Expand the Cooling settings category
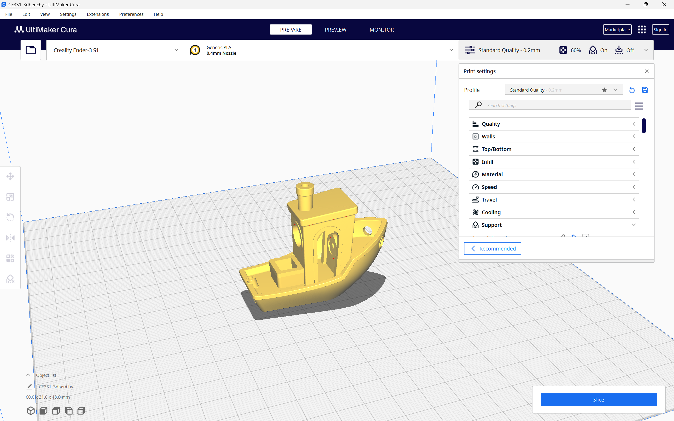The image size is (674, 421). point(554,212)
